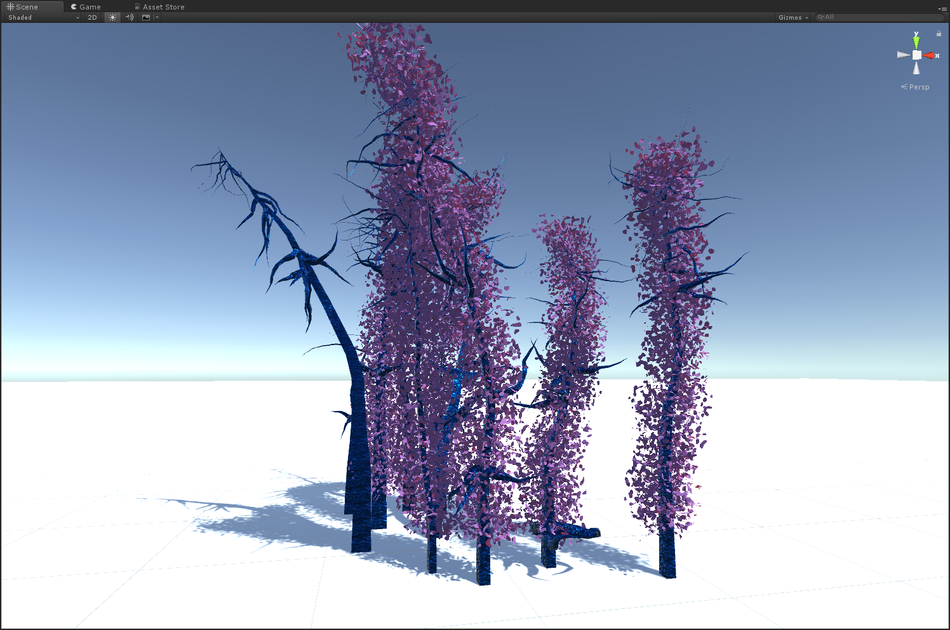
Task: Click the gray left cone on orientation gizmo
Action: click(x=903, y=55)
